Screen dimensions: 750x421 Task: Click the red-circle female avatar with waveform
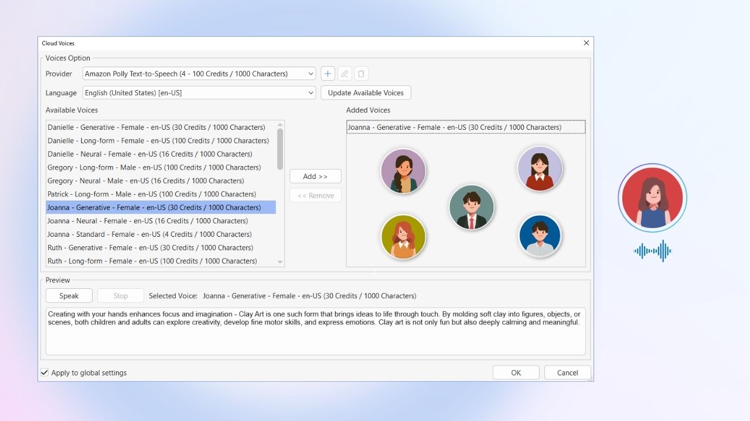[652, 198]
